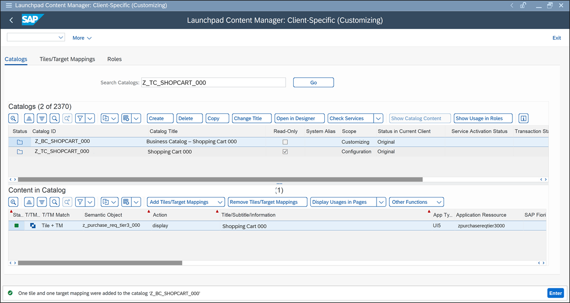
Task: Click Details icon in Content in Catalog toolbar
Action: (13, 202)
